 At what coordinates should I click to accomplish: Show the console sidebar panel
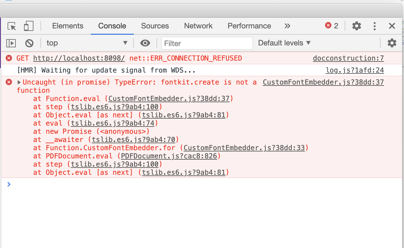(x=11, y=43)
